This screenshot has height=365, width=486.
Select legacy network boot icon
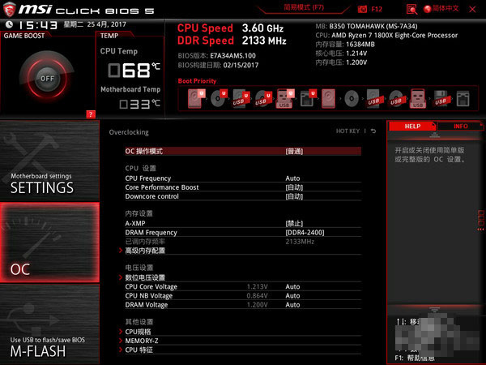pyautogui.click(x=463, y=98)
